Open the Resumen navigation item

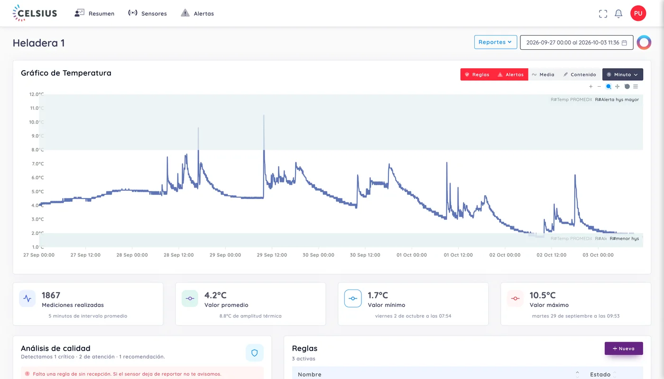click(94, 13)
